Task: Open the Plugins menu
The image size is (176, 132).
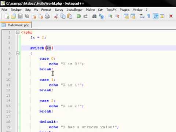Action: pyautogui.click(x=124, y=10)
